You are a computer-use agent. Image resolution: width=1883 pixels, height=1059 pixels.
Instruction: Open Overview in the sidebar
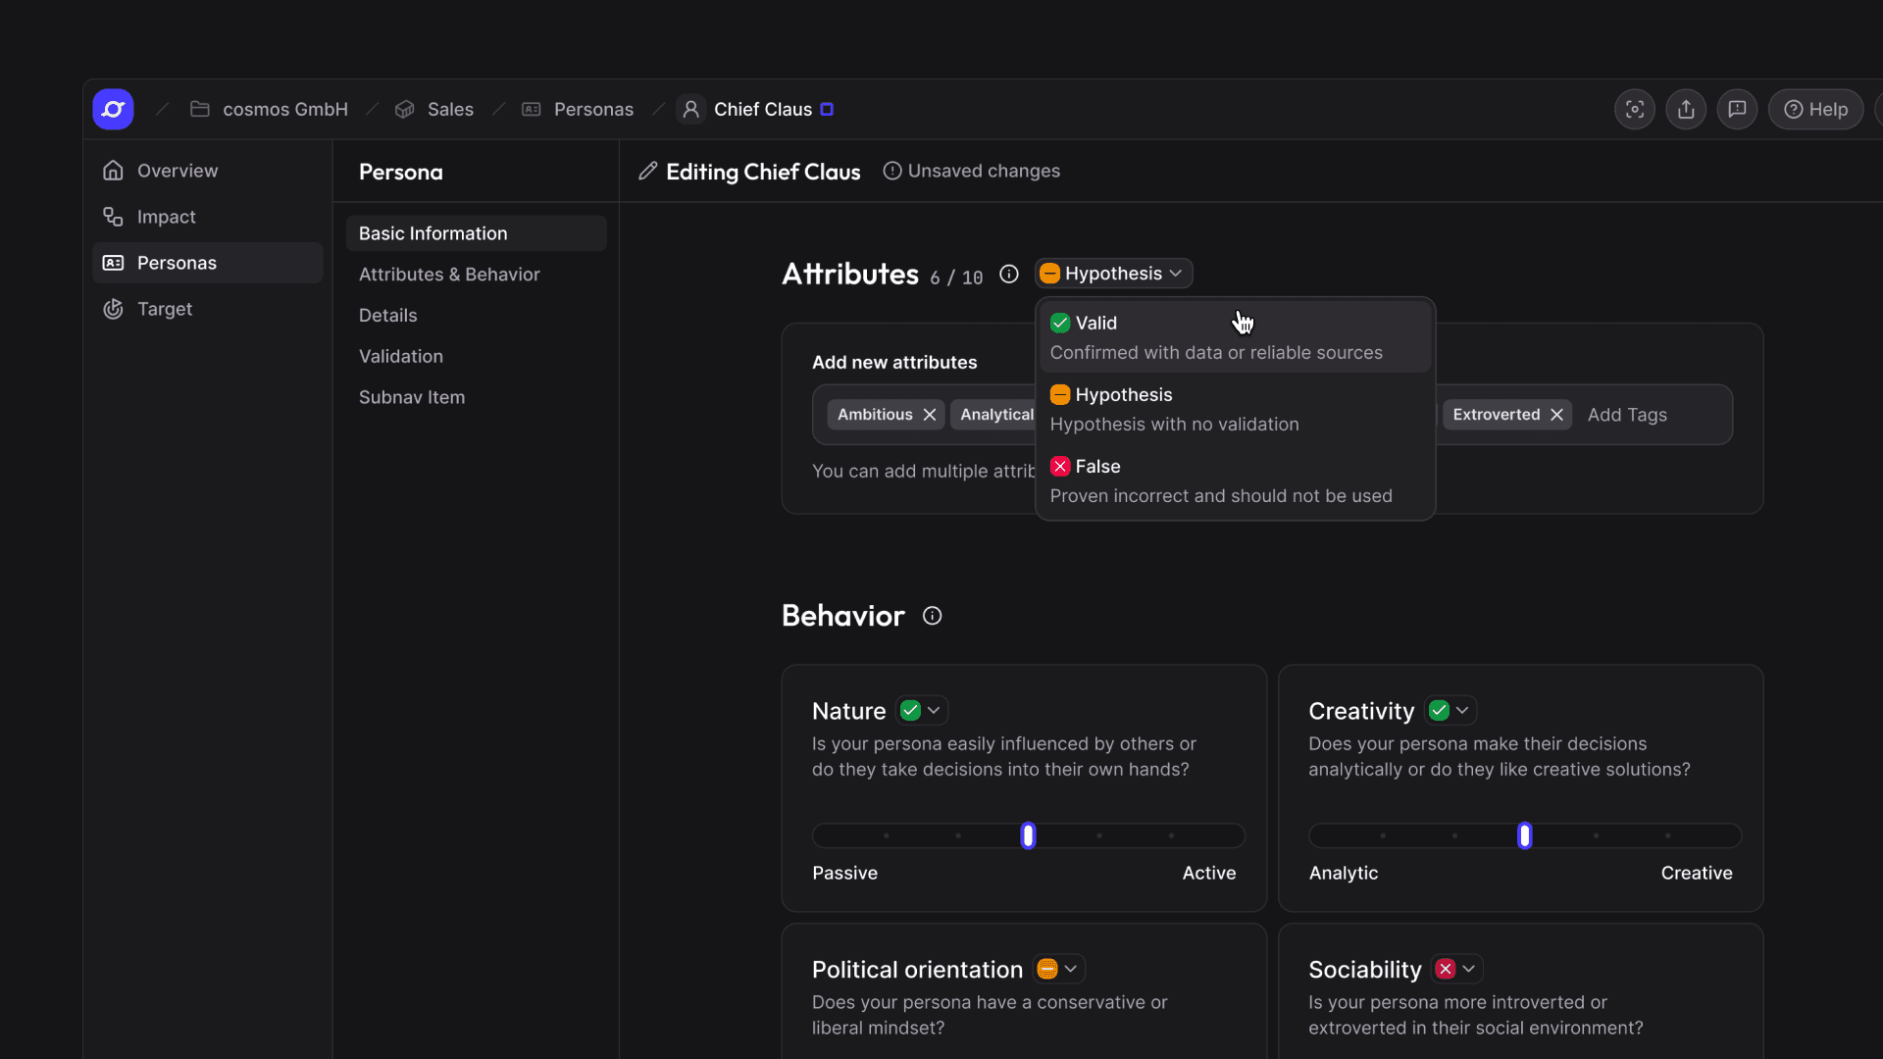(x=208, y=171)
